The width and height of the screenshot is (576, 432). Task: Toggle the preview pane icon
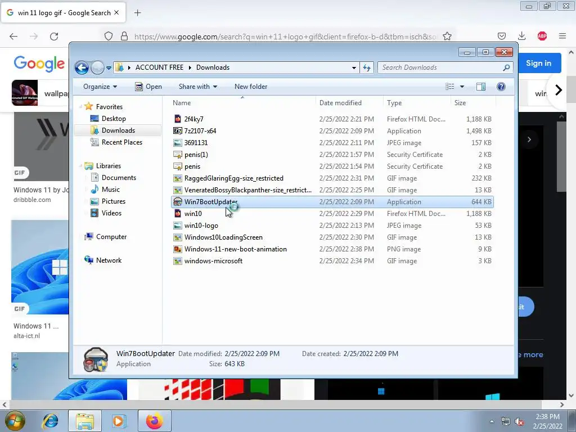point(481,87)
